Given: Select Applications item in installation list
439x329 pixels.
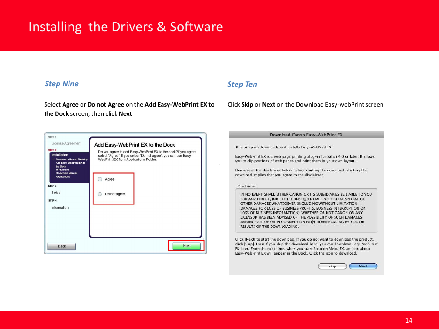Looking at the screenshot, I should [x=63, y=176].
